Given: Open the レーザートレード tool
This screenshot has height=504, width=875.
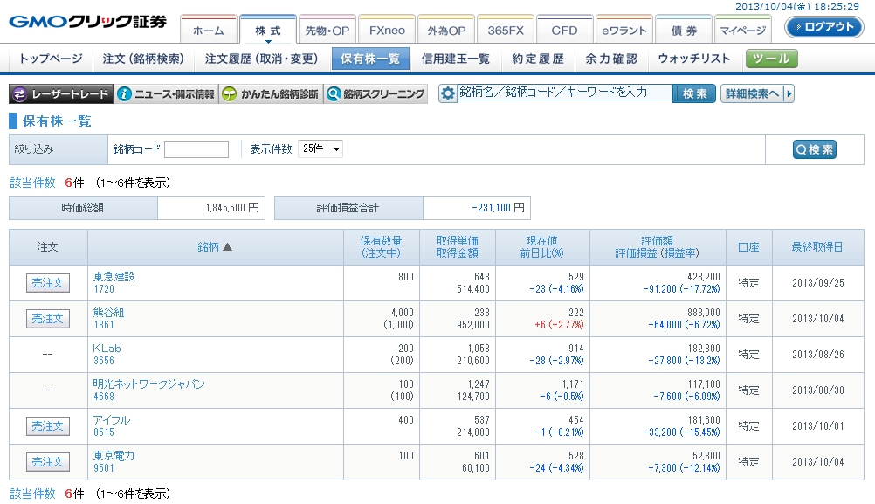Looking at the screenshot, I should click(x=61, y=94).
